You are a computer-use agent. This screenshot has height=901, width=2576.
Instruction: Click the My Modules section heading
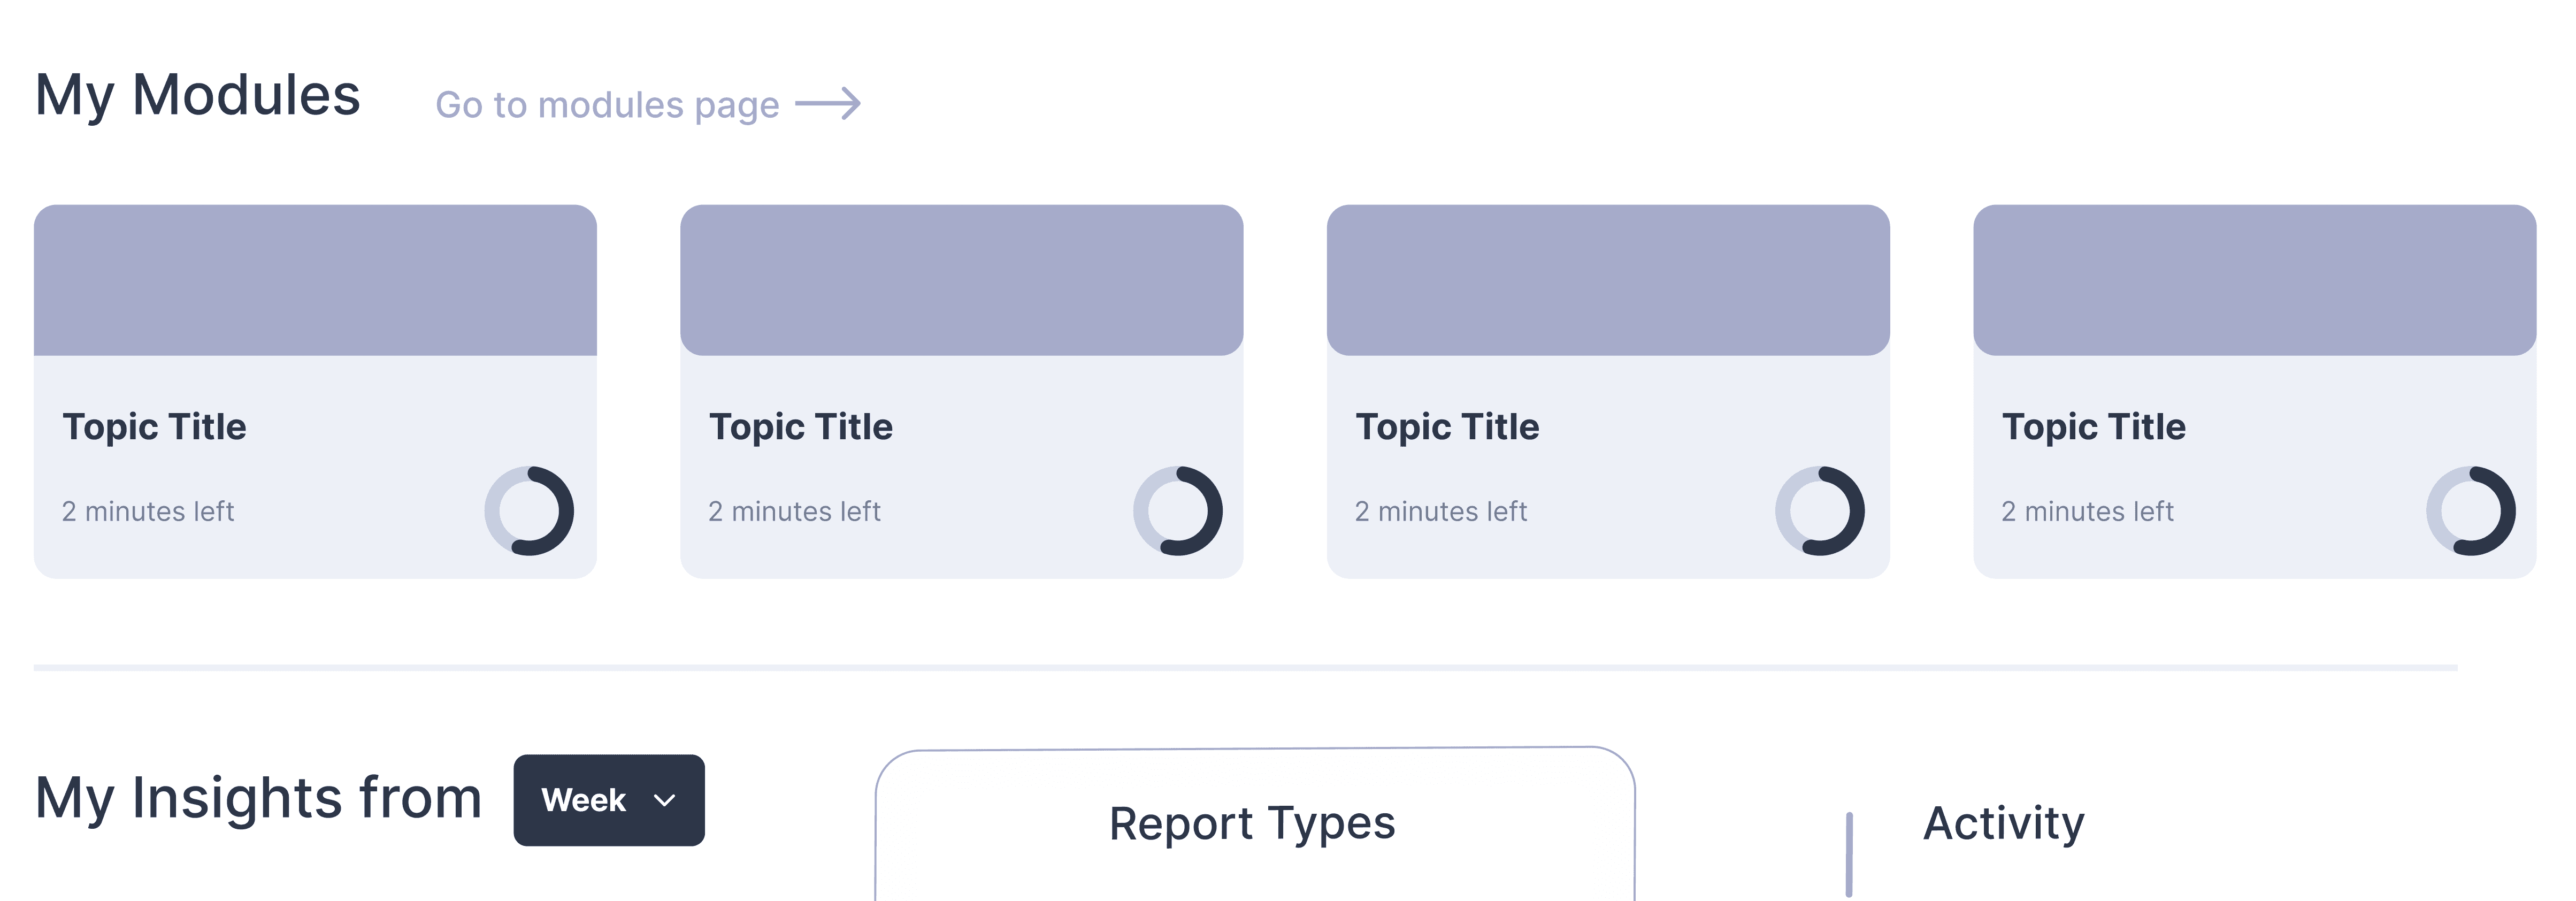(197, 96)
